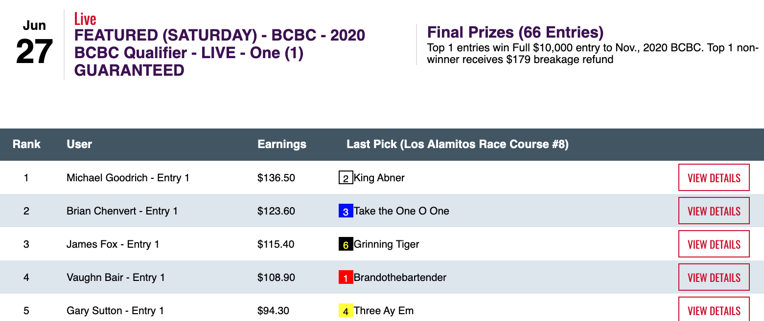Open View Details for James Fox
Screen dimensions: 764x321
714,244
